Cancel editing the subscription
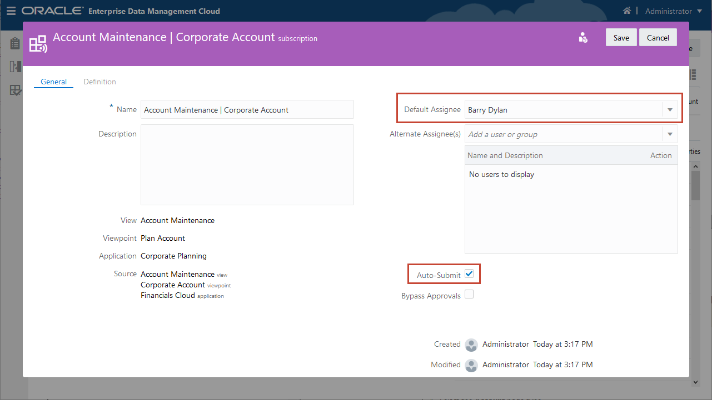 click(658, 37)
